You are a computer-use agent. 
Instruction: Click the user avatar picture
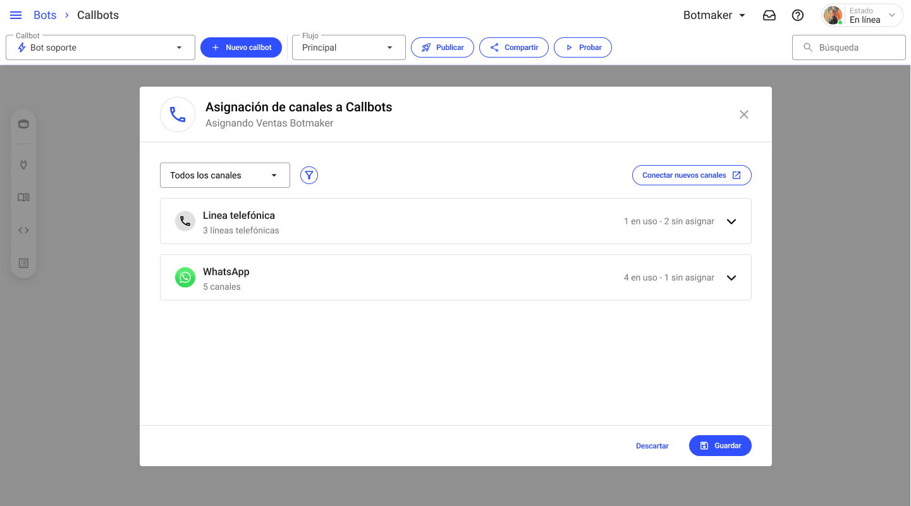(x=833, y=15)
